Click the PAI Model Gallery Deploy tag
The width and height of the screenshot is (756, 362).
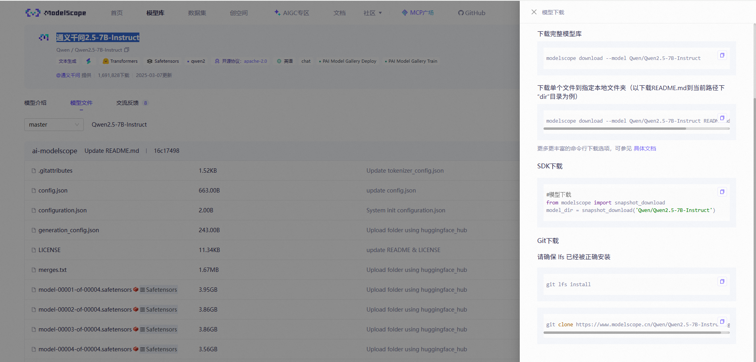tap(347, 61)
